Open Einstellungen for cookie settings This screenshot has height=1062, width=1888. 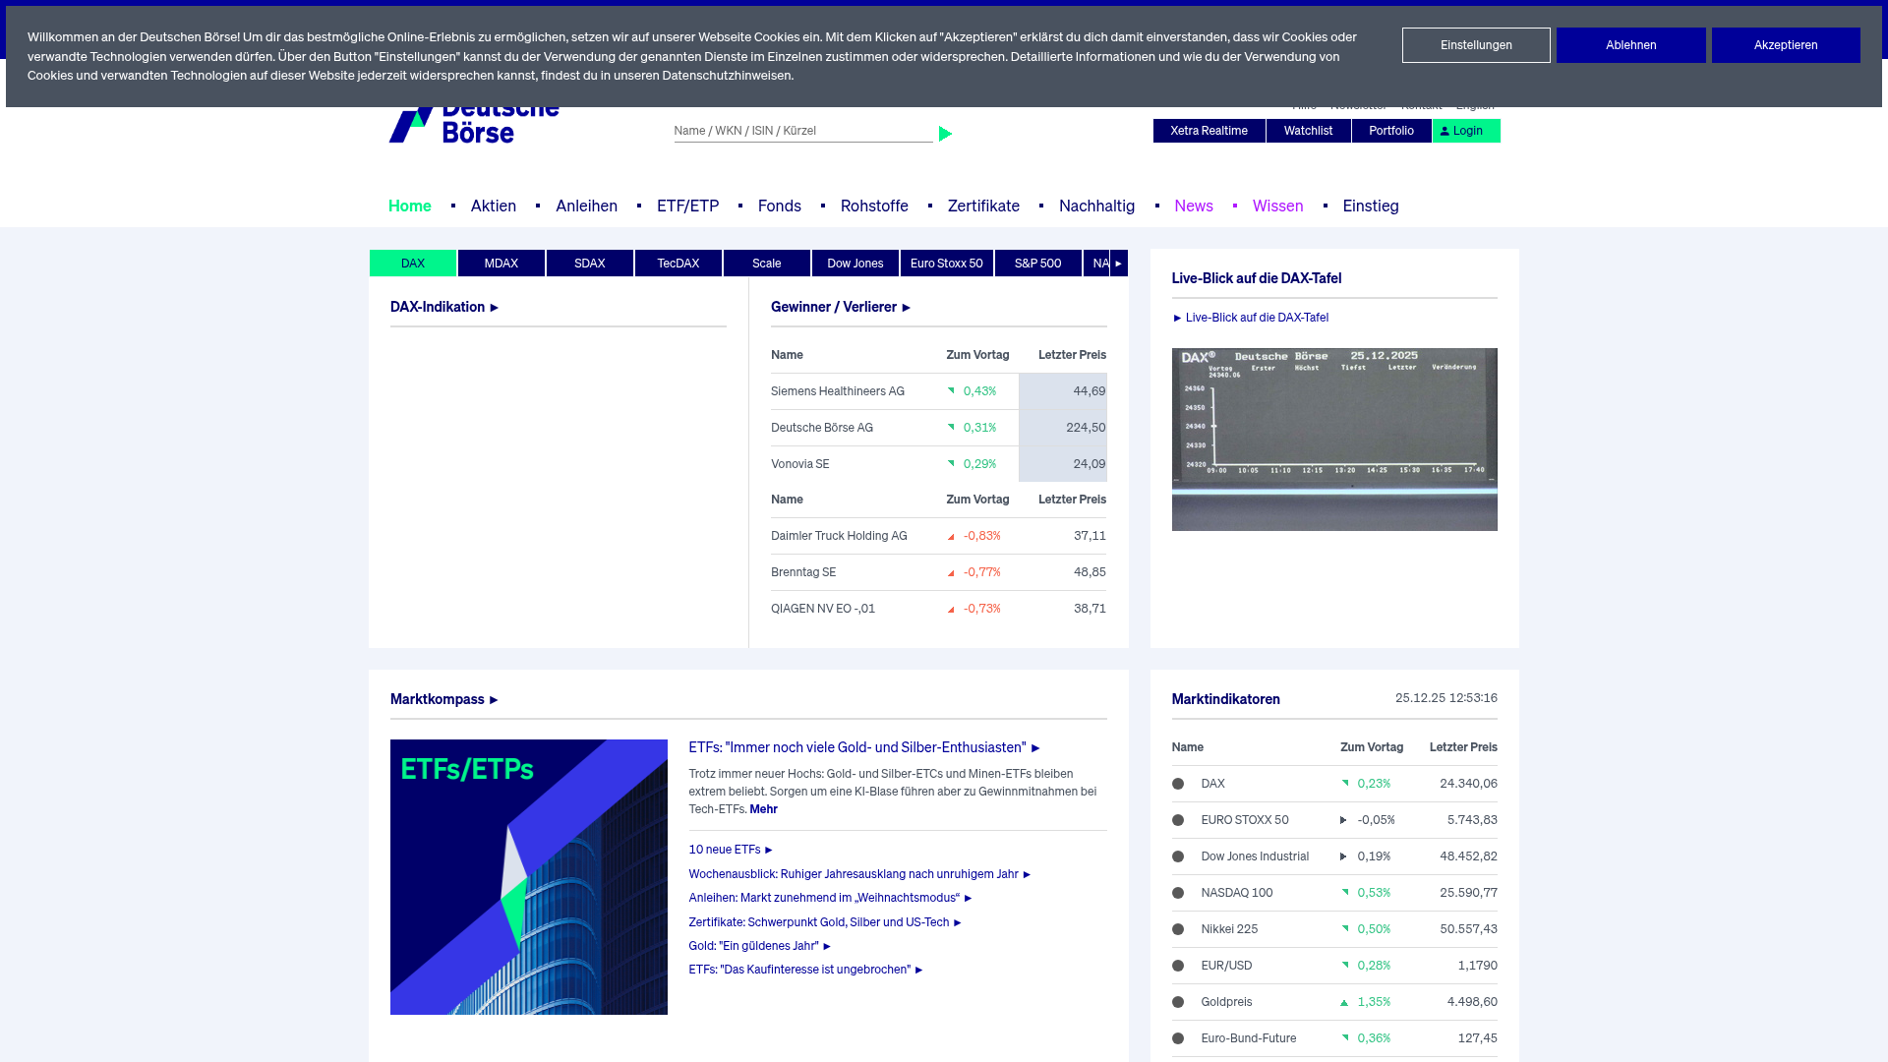pos(1476,45)
